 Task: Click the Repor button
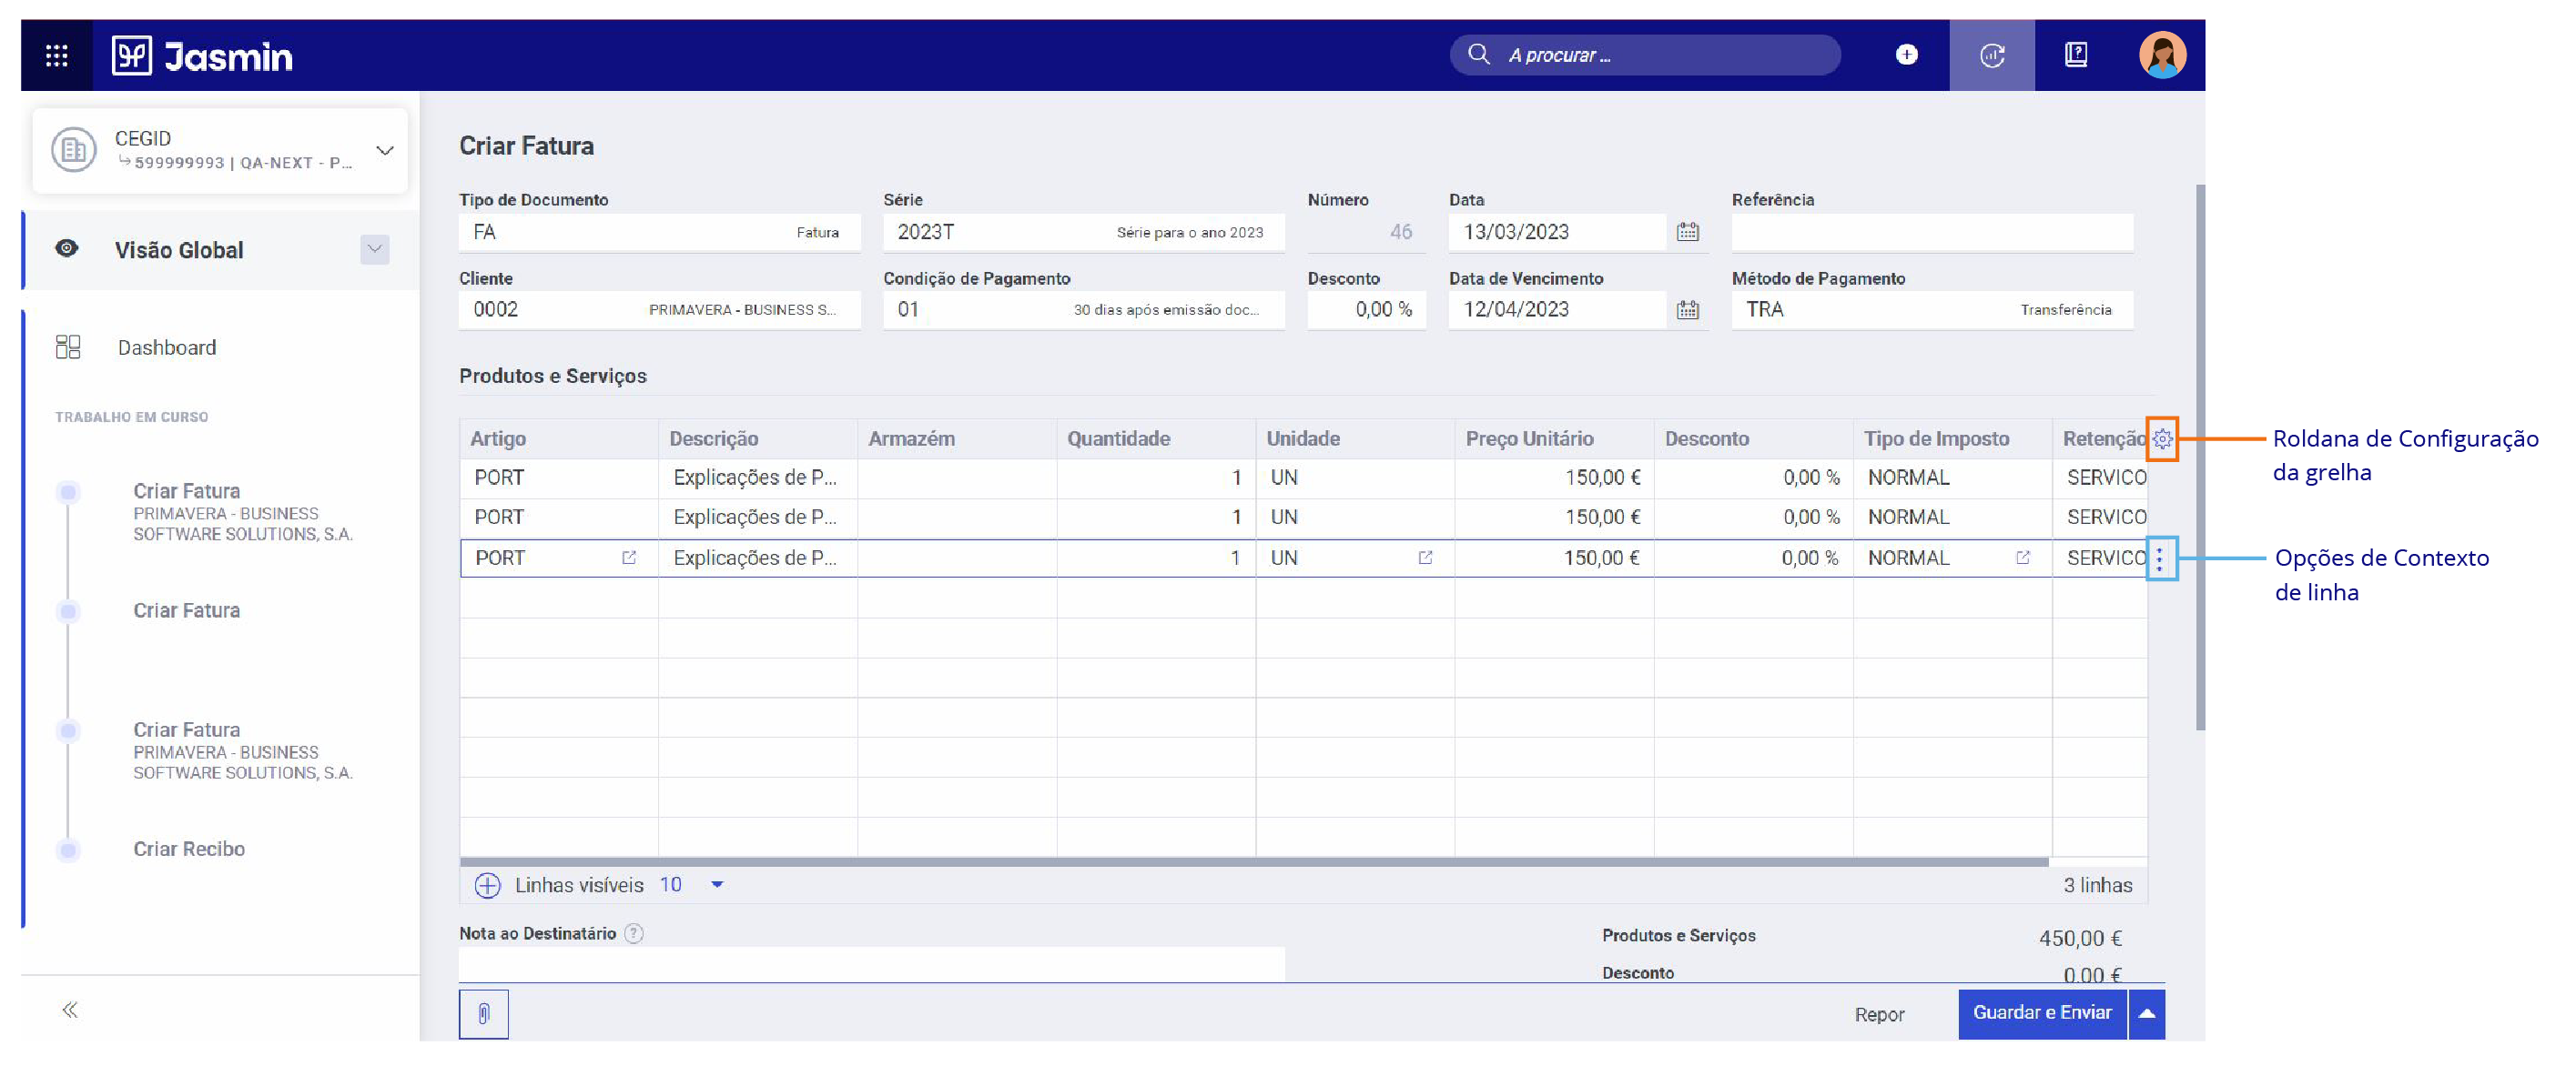(x=1878, y=1014)
